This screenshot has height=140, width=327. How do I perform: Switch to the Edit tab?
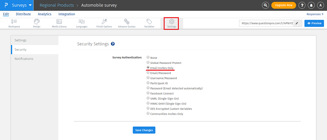pos(6,14)
